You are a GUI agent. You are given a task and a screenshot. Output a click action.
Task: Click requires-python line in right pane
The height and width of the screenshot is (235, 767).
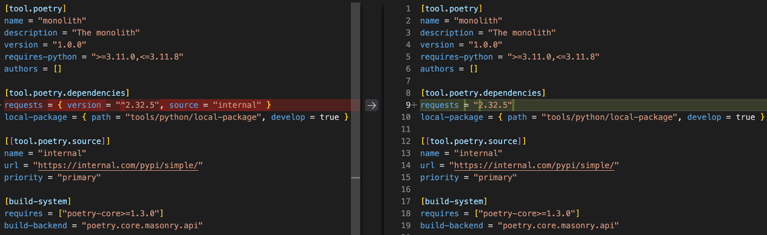[510, 57]
